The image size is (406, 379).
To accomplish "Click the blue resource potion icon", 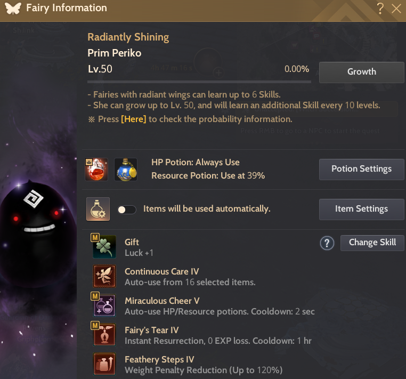I will click(126, 169).
